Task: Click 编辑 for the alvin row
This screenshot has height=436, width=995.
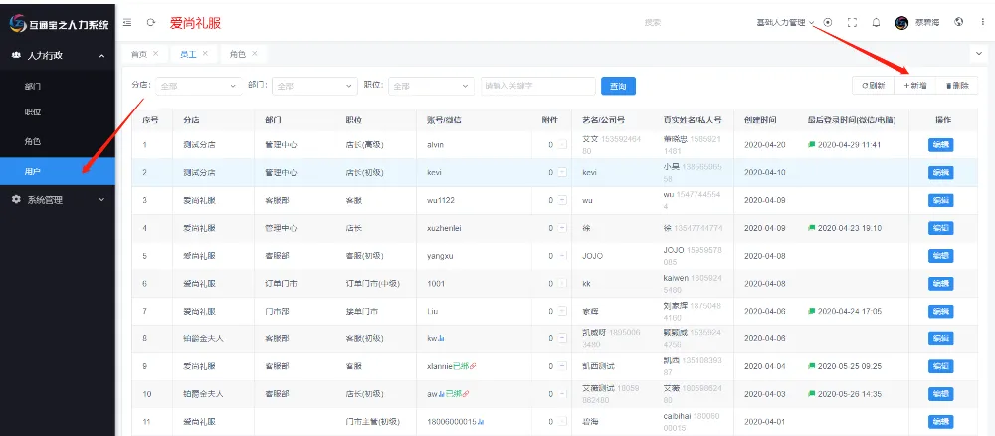Action: coord(940,145)
